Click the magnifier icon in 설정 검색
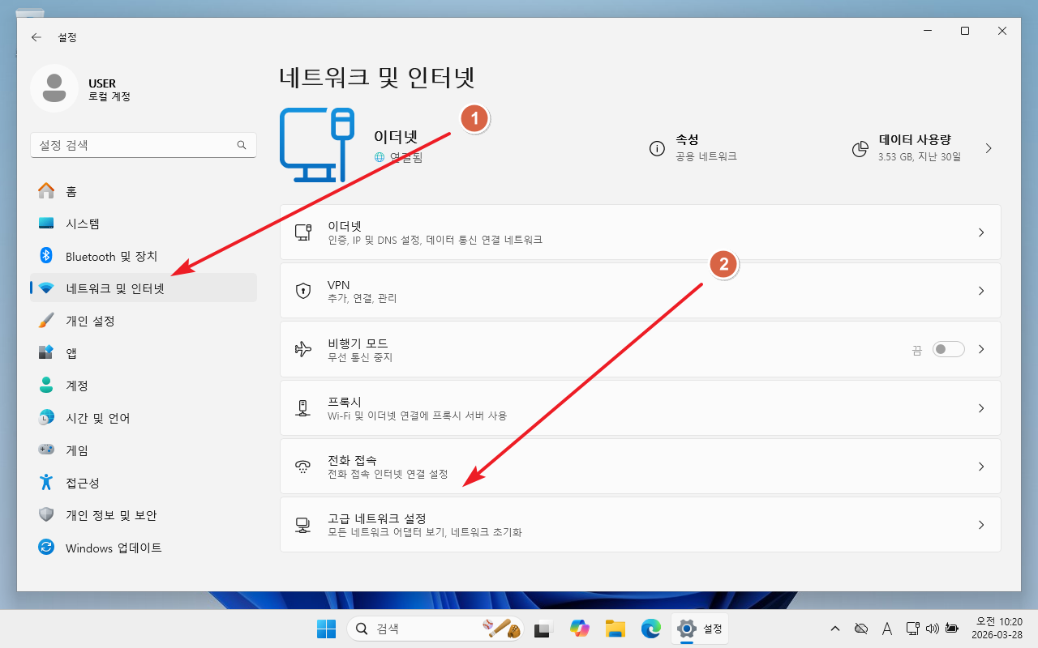The height and width of the screenshot is (648, 1038). coord(242,146)
